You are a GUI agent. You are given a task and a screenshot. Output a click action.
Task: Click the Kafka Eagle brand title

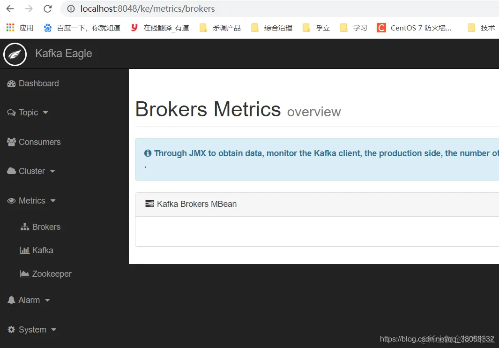point(64,53)
